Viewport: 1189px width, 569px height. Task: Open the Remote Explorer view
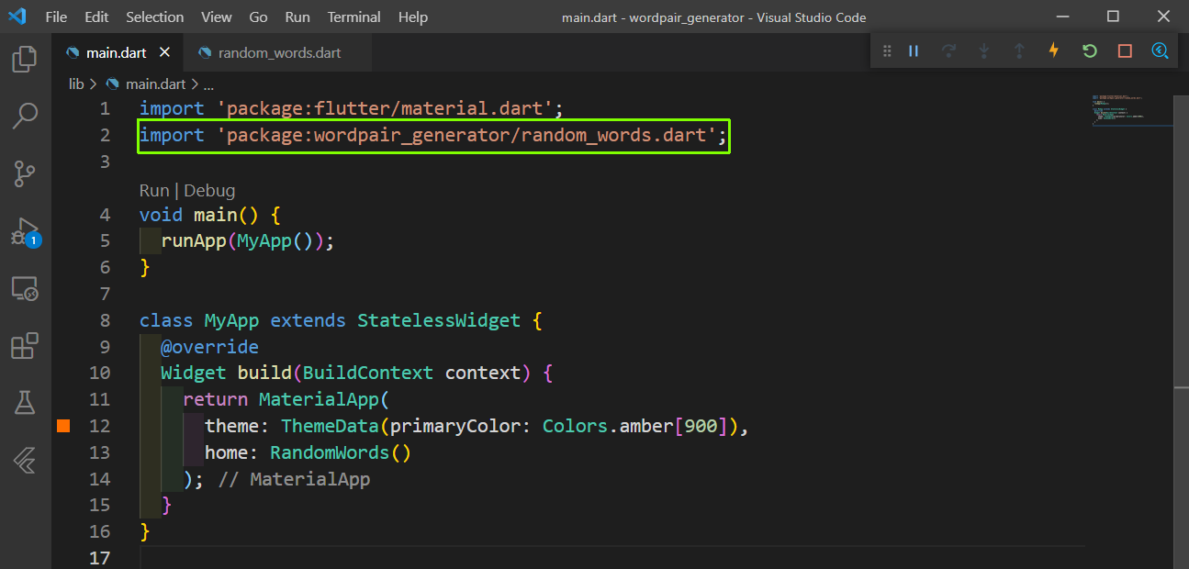point(25,289)
